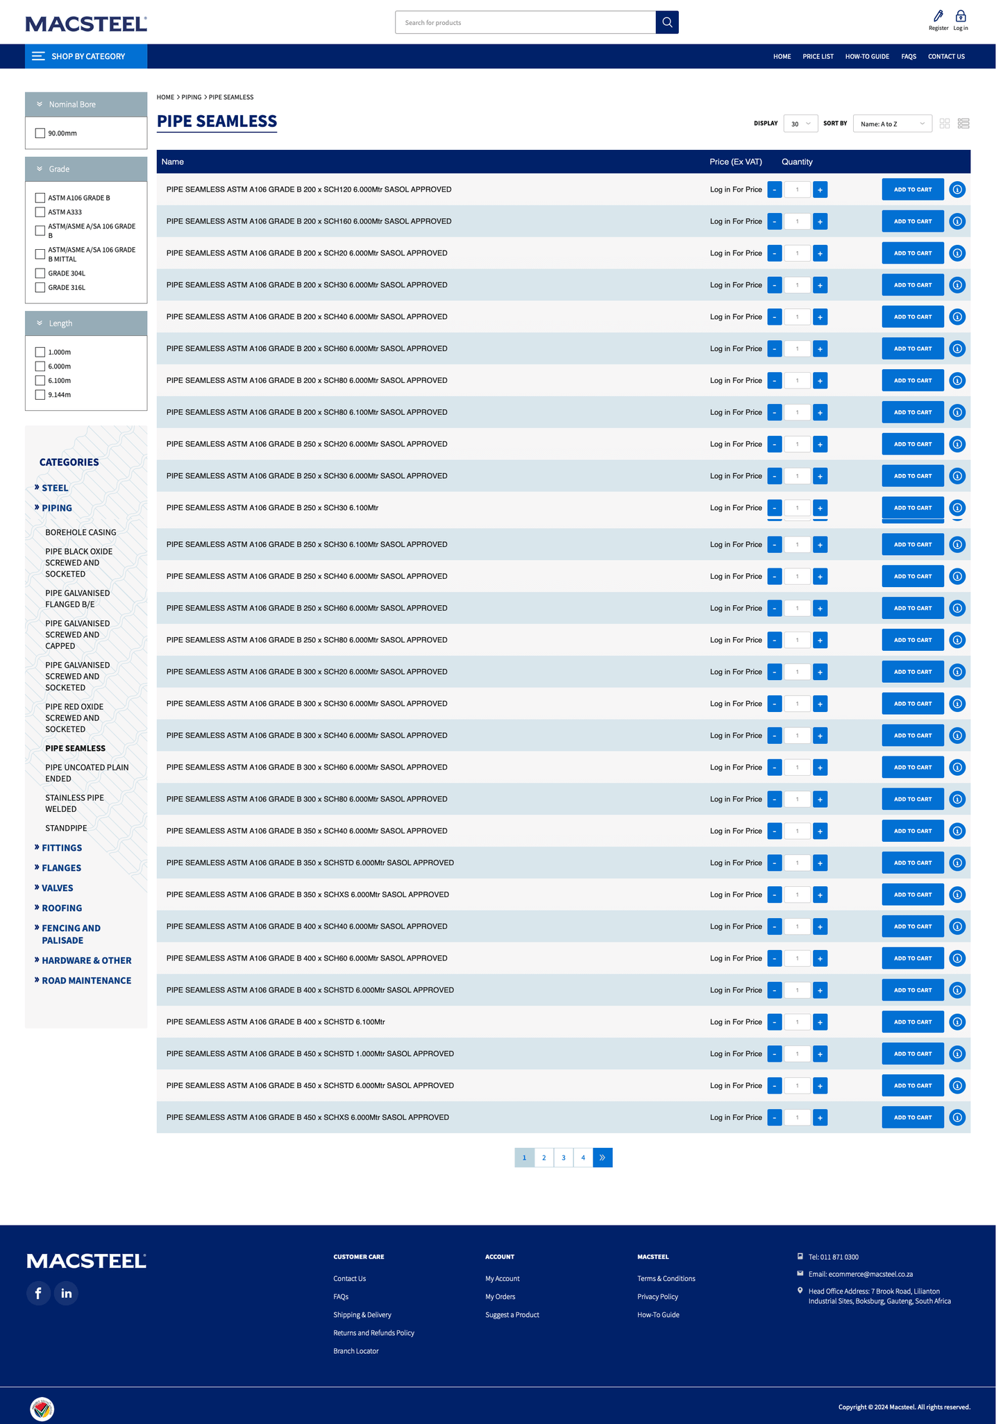Collapse the Grade filter panel
Viewport: 1003px width, 1424px height.
tap(86, 169)
